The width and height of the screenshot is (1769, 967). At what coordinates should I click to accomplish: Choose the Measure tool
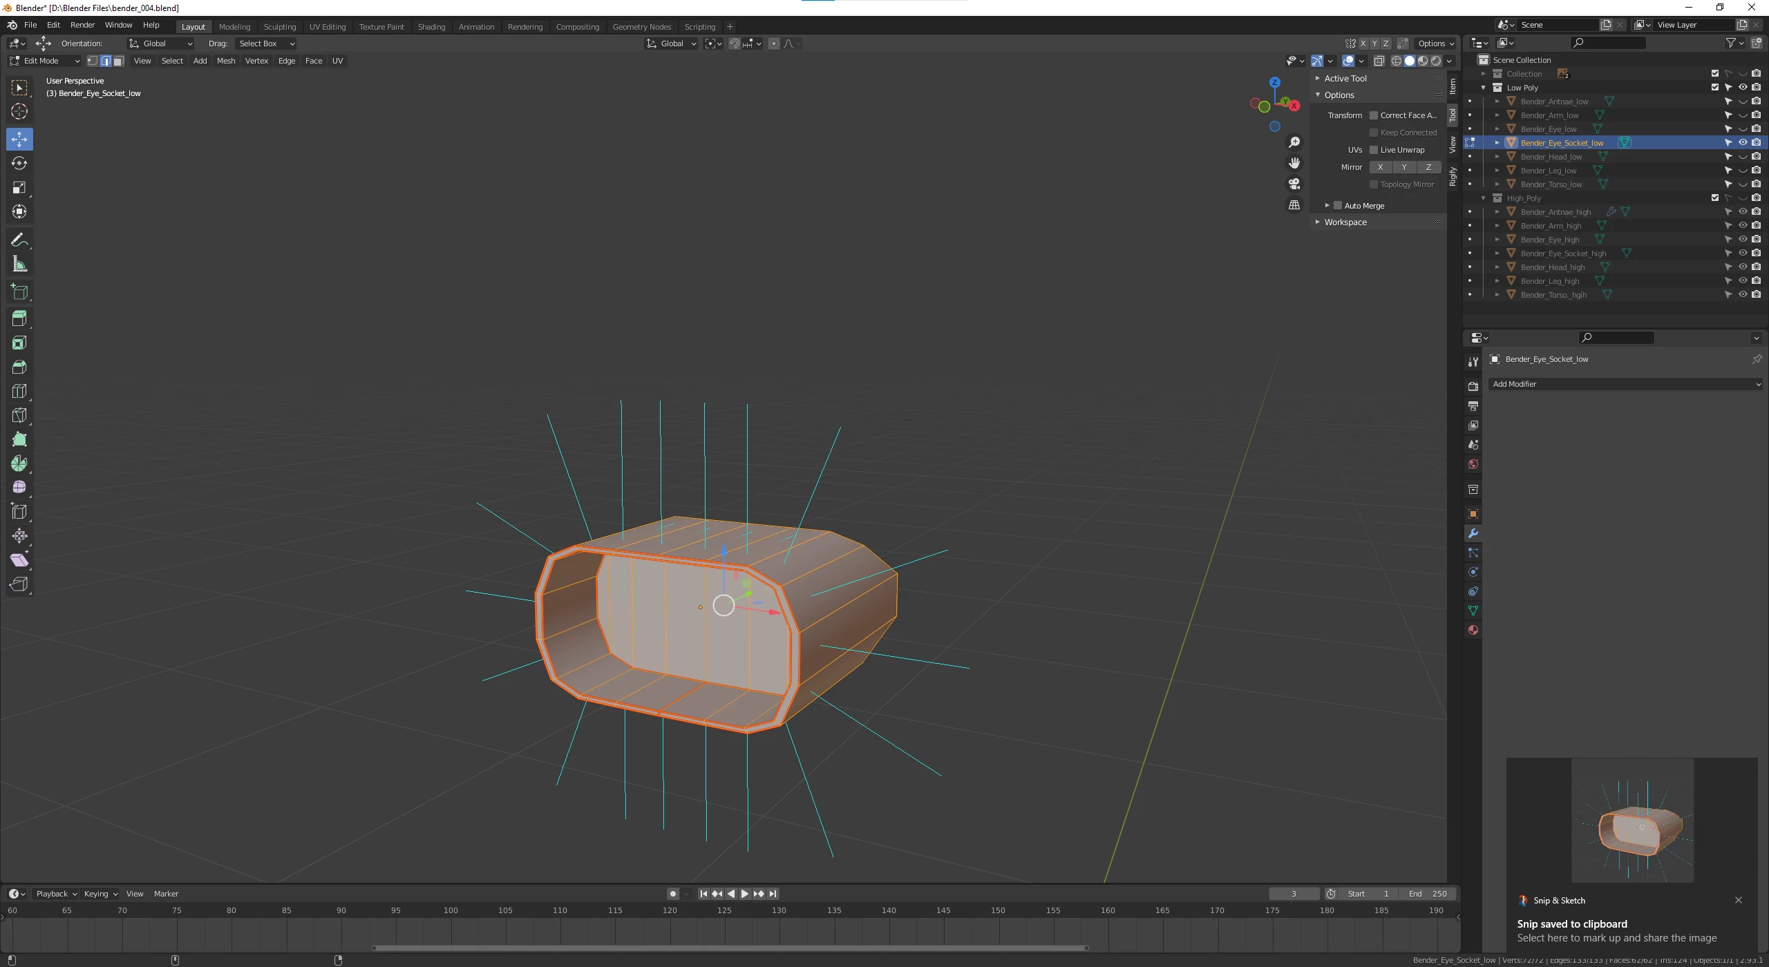pyautogui.click(x=19, y=264)
